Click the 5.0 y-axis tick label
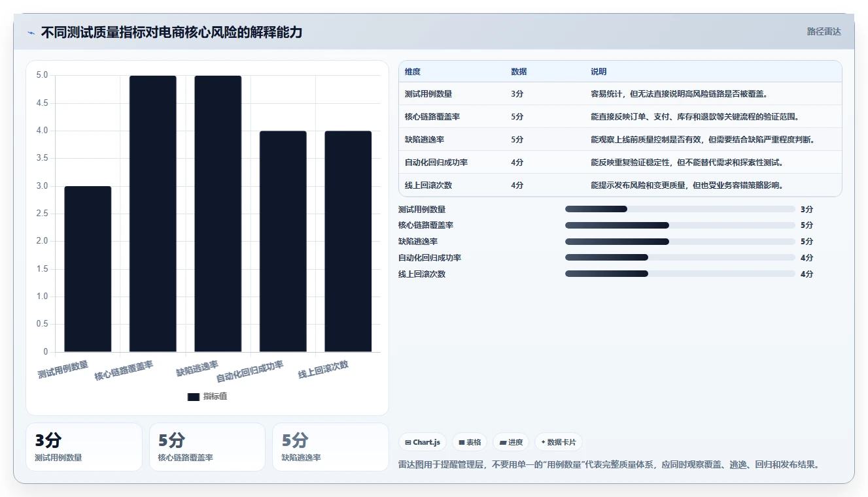868x497 pixels. (42, 75)
